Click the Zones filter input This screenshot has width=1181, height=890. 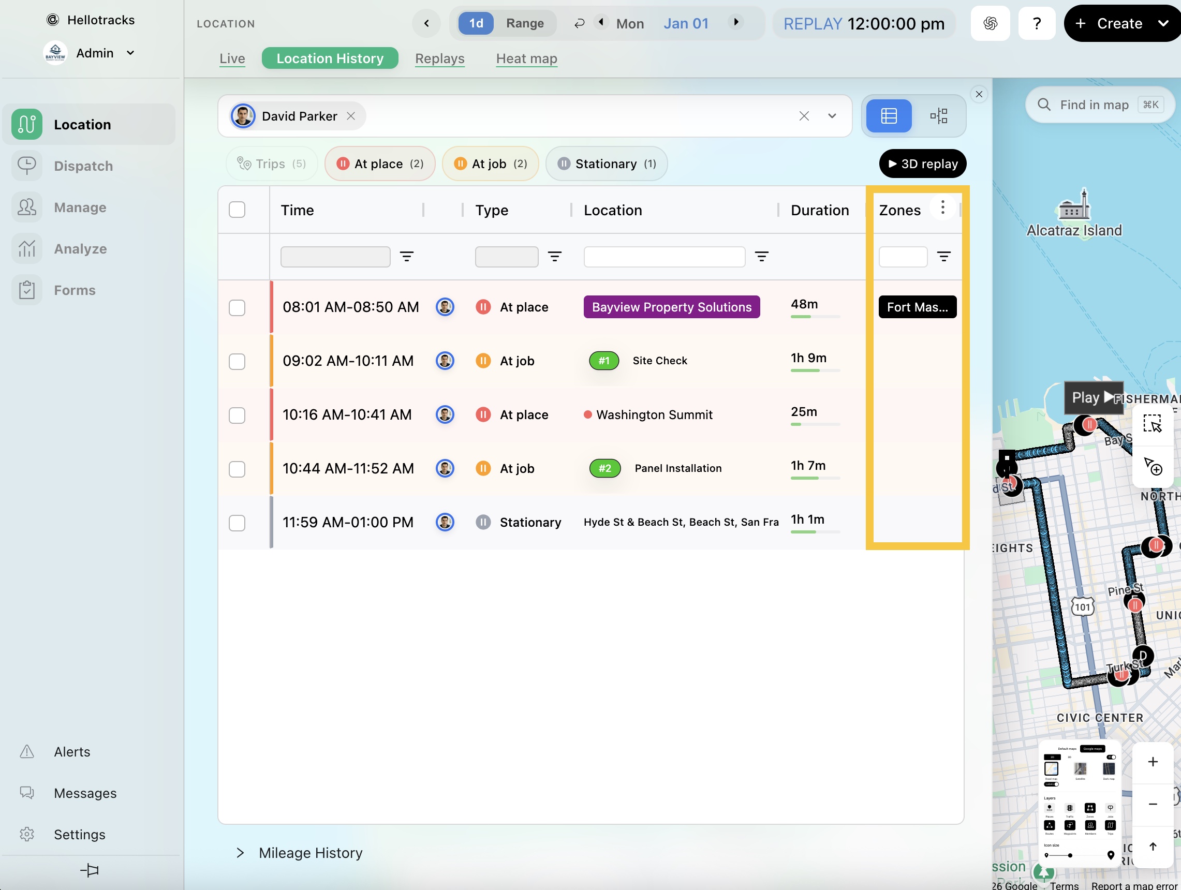pos(903,257)
